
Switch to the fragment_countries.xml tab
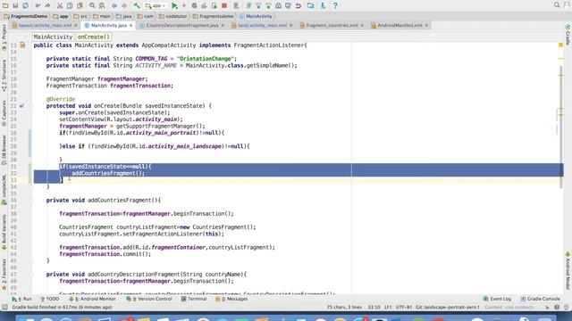pos(332,25)
